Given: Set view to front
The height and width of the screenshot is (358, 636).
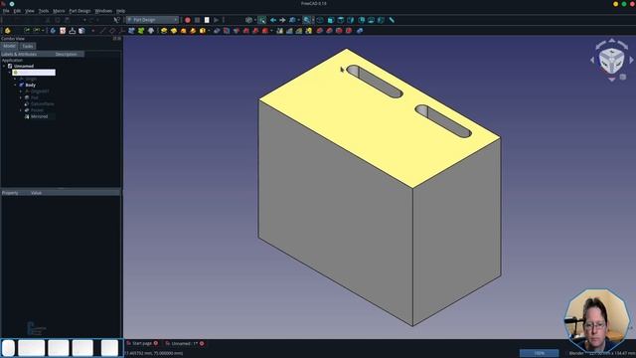Looking at the screenshot, I should (x=331, y=20).
